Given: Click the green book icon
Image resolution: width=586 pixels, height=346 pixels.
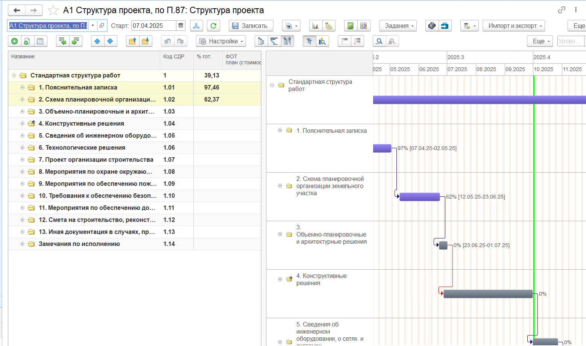Looking at the screenshot, I should coord(351,26).
